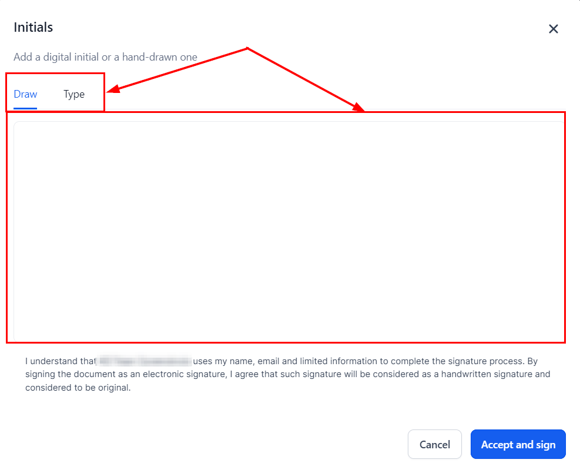Viewport: 580px width, 473px height.
Task: Abort signing using Cancel
Action: tap(435, 444)
